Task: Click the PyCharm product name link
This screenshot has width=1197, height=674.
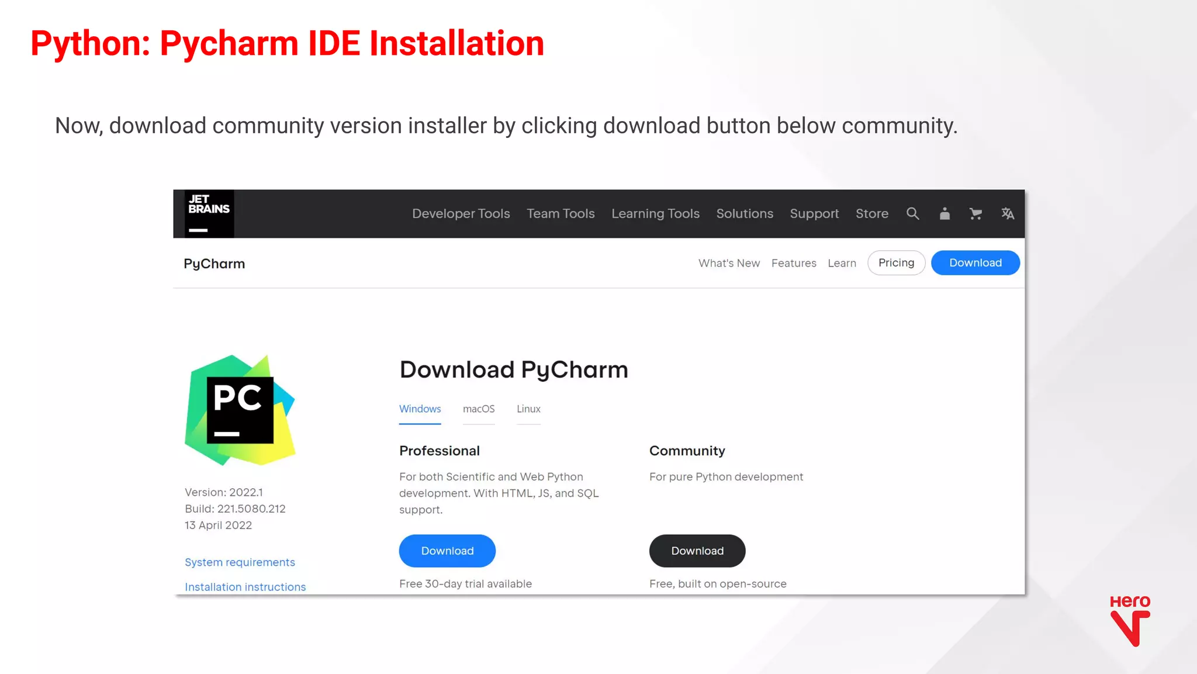Action: pyautogui.click(x=215, y=264)
